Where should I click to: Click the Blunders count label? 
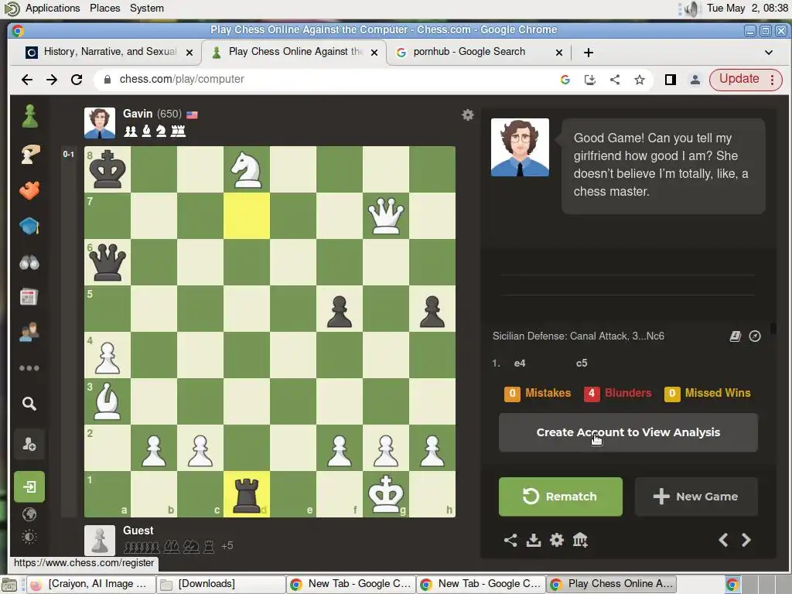click(618, 393)
